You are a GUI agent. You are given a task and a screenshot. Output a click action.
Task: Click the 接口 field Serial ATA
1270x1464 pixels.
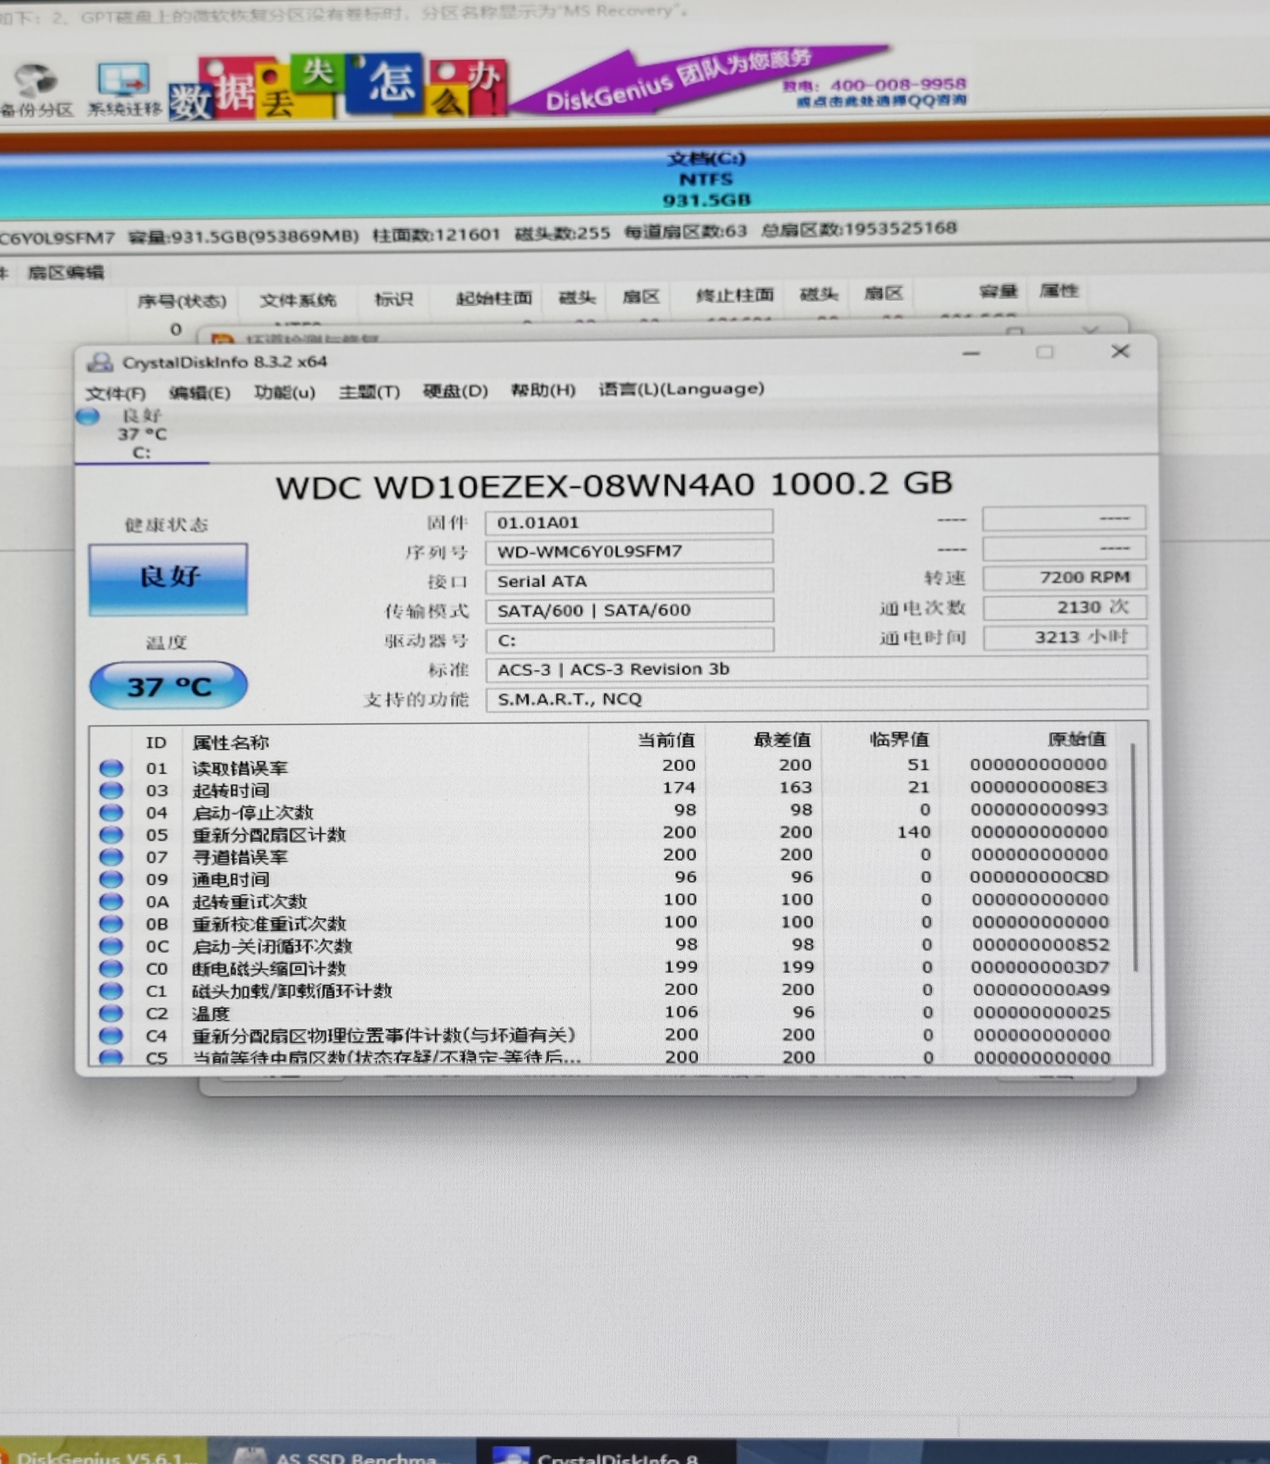629,581
